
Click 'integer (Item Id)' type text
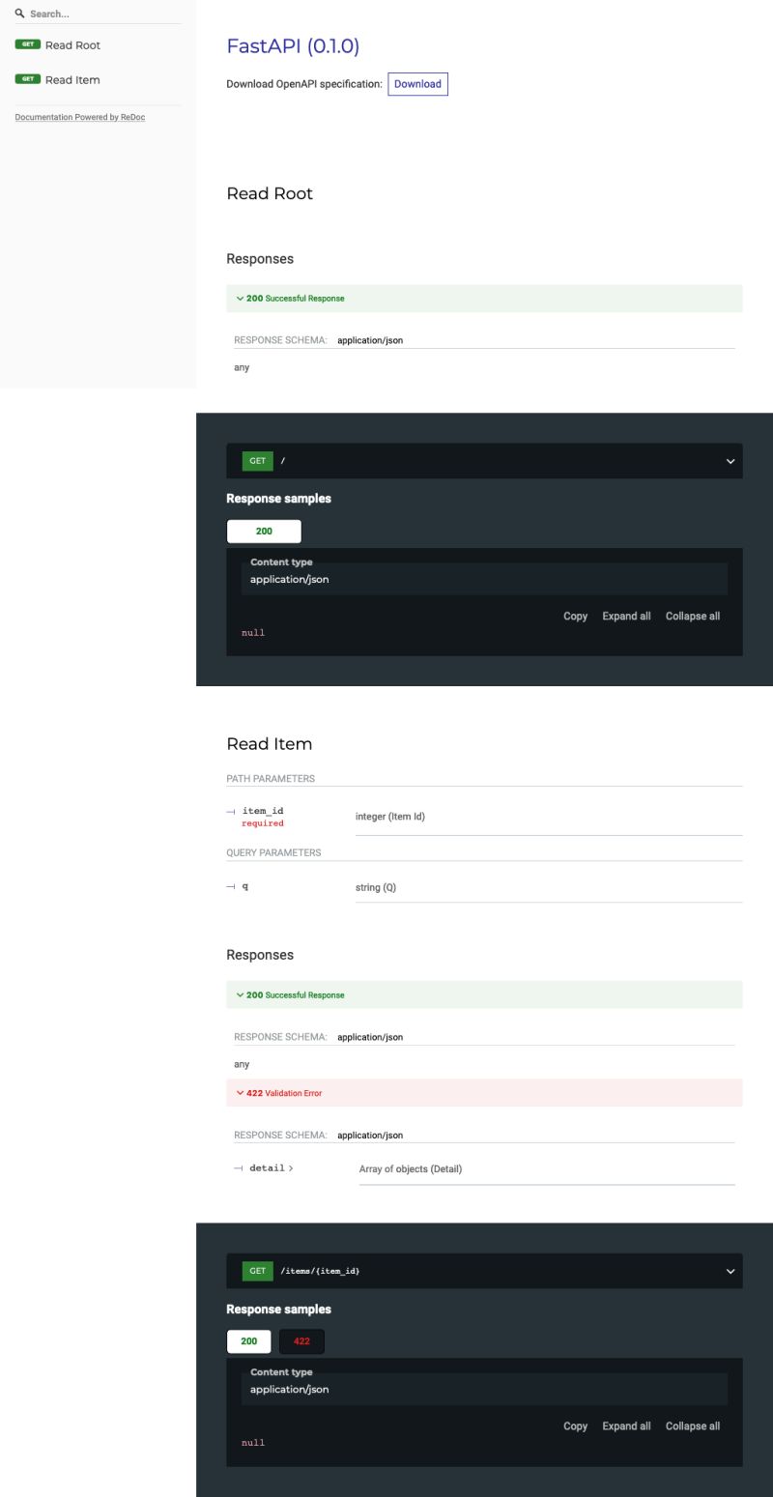[x=390, y=817]
